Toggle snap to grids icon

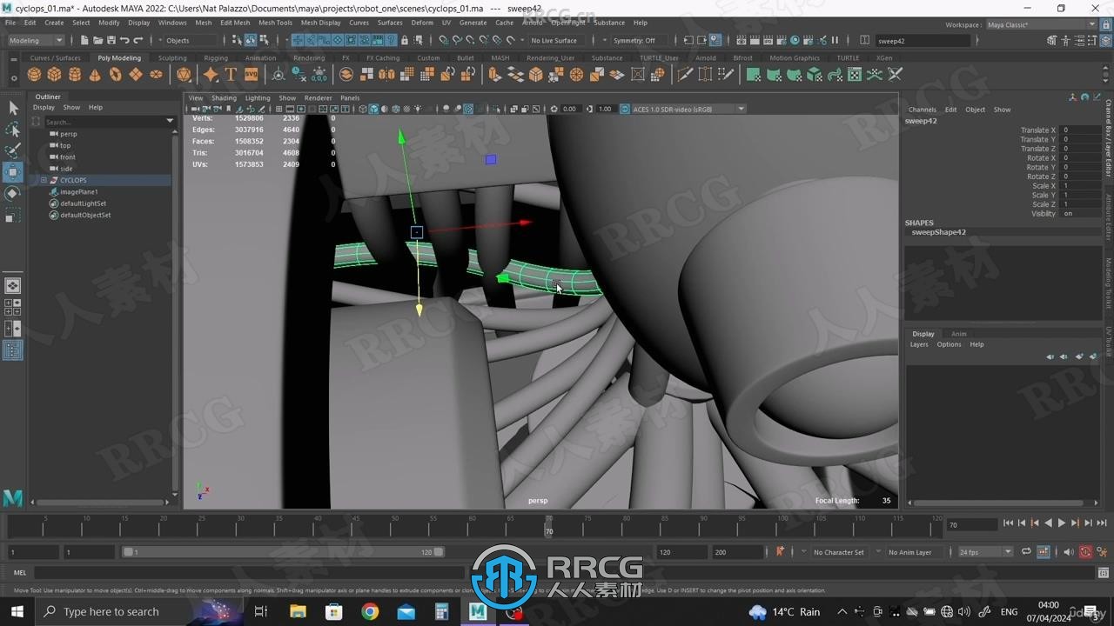point(444,40)
